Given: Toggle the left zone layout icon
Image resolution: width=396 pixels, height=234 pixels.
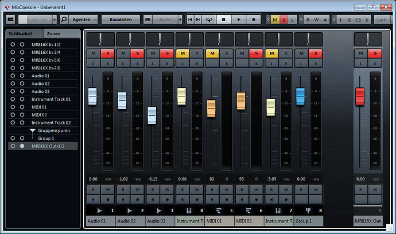Looking at the screenshot, I should coord(10,19).
